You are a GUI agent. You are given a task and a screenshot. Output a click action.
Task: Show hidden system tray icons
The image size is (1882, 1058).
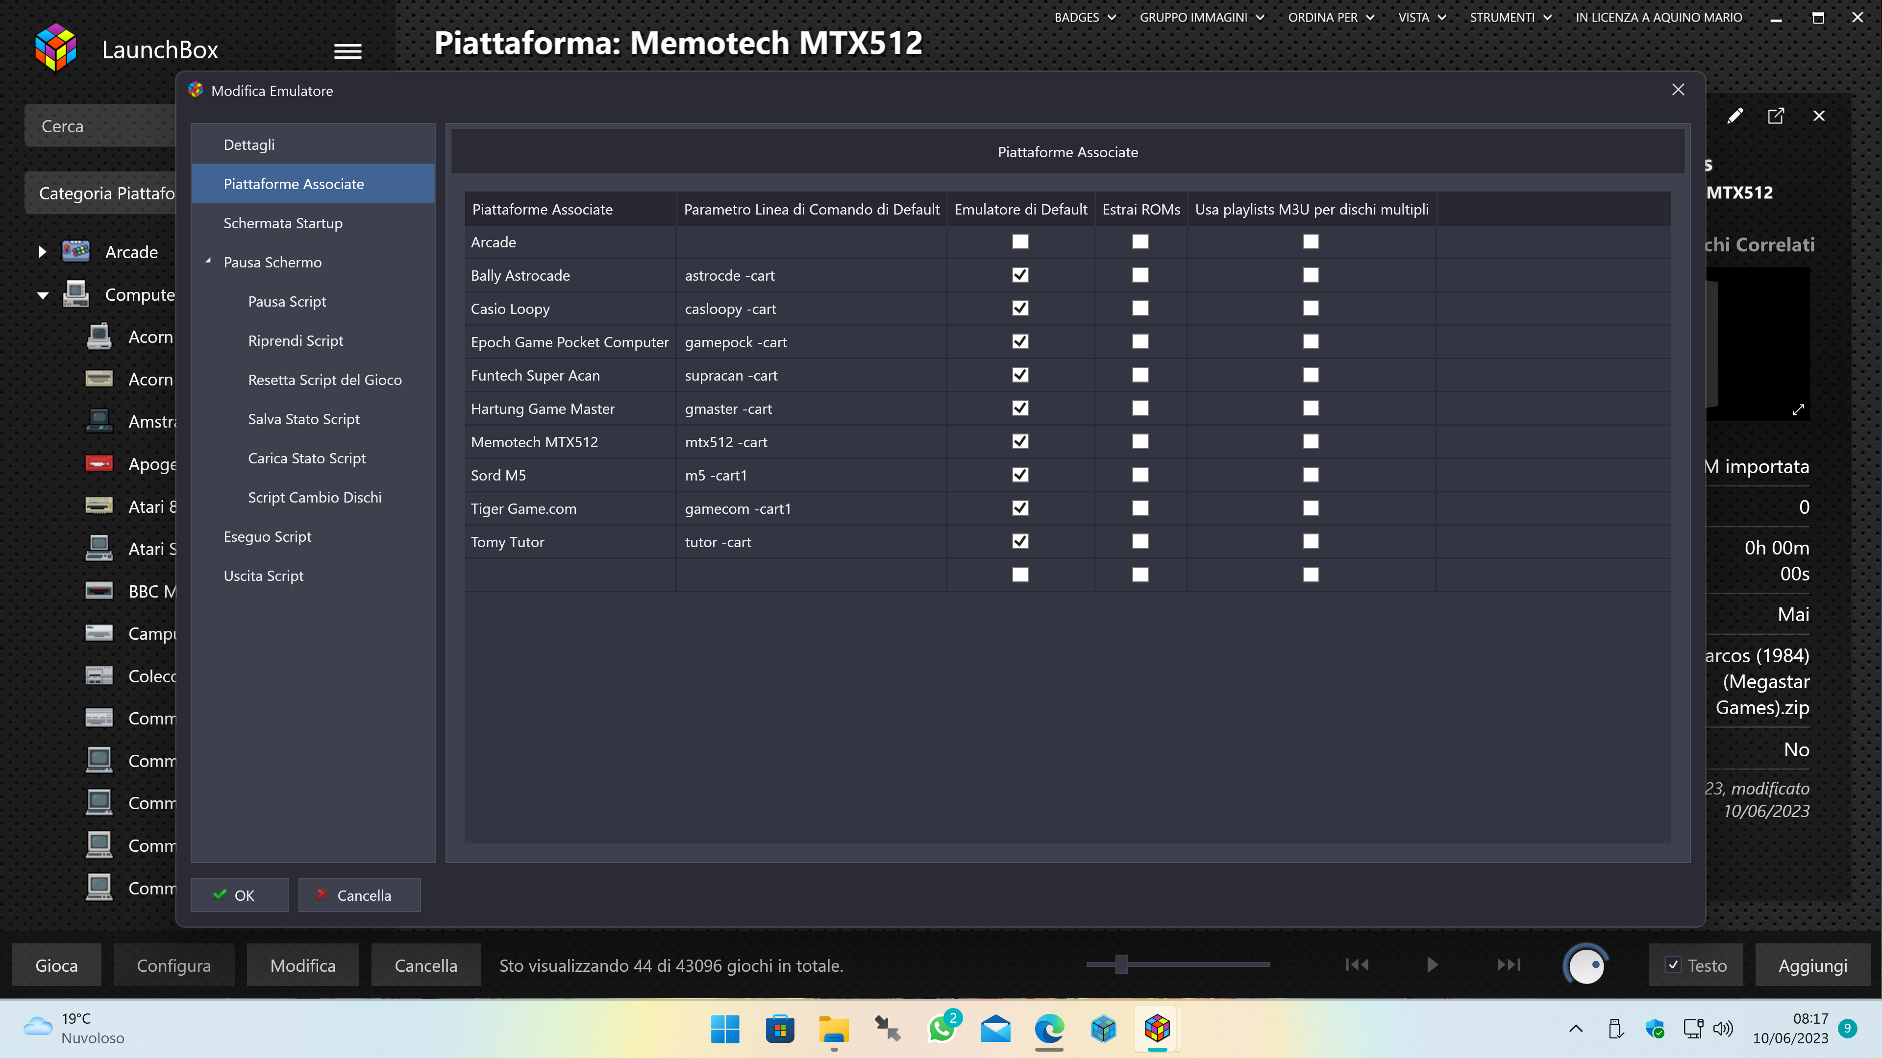[1576, 1029]
